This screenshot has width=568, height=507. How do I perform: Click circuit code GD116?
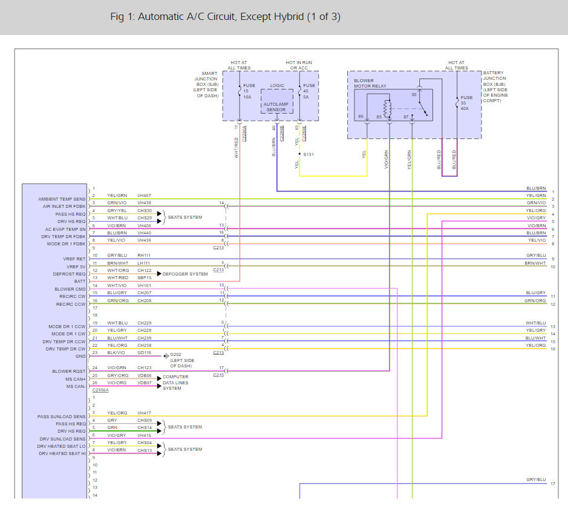(x=144, y=352)
